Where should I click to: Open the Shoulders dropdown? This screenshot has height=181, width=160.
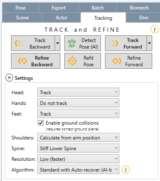(78, 137)
